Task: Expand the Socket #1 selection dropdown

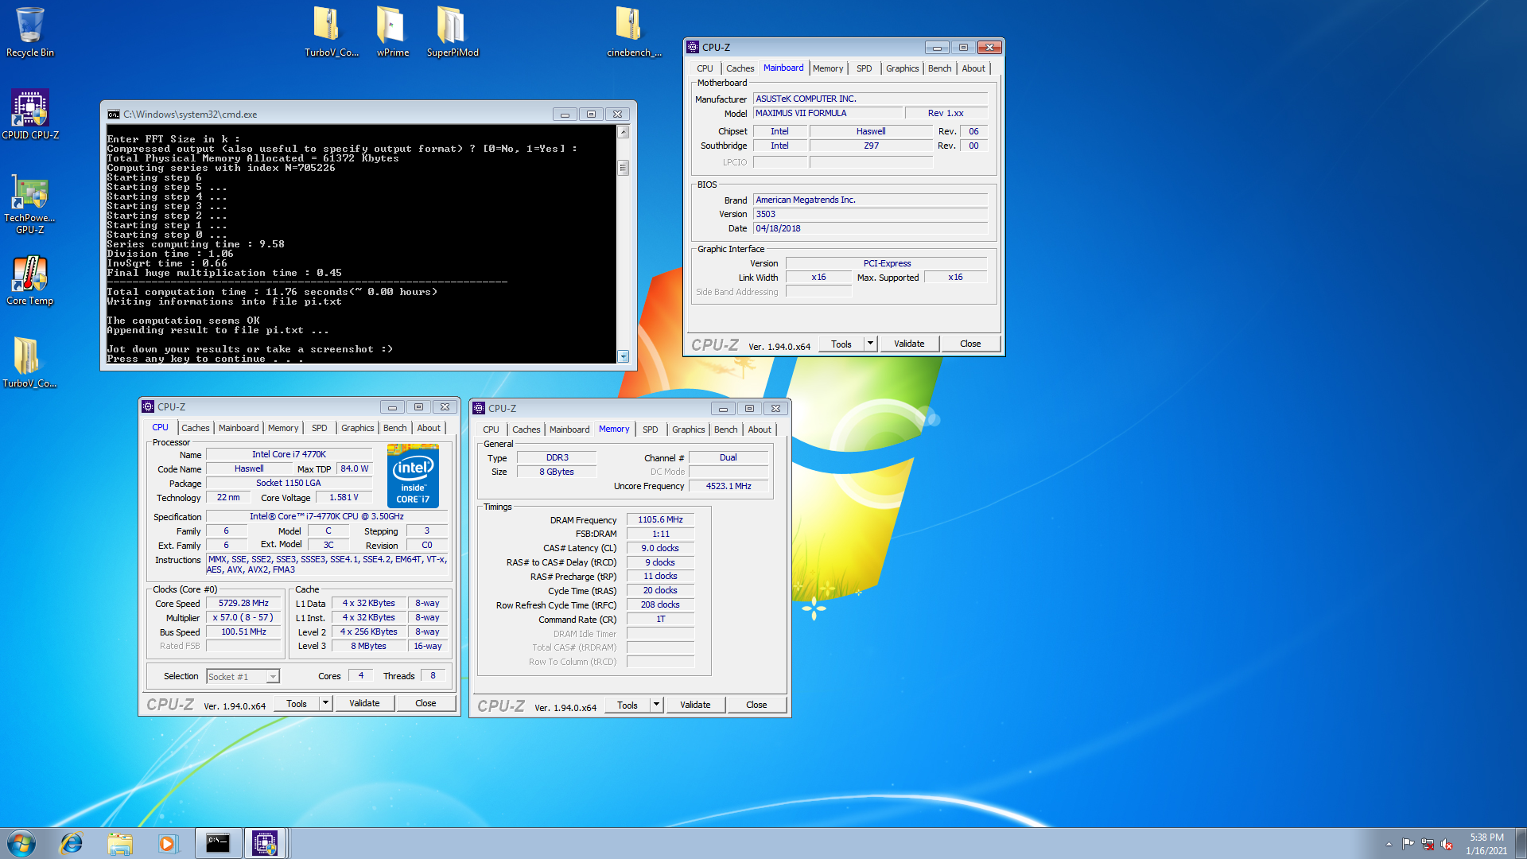Action: 273,677
